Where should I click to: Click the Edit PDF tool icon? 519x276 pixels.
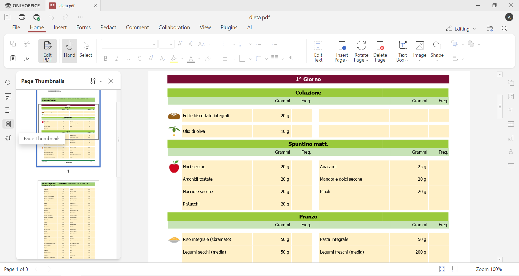pyautogui.click(x=48, y=51)
